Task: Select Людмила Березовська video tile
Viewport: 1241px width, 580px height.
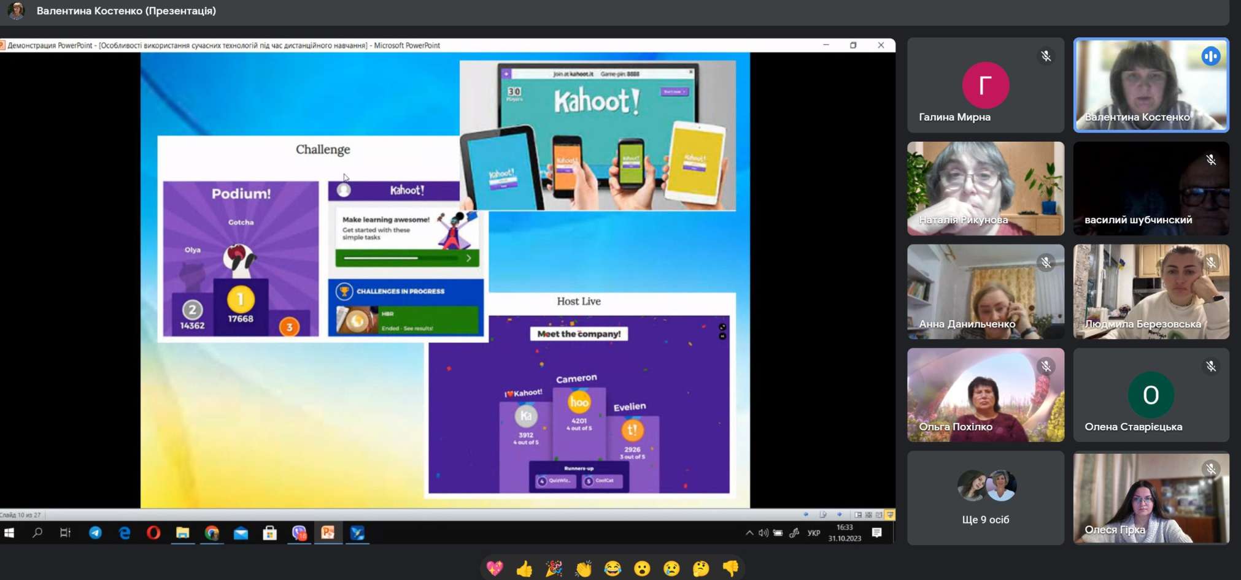Action: pos(1151,292)
